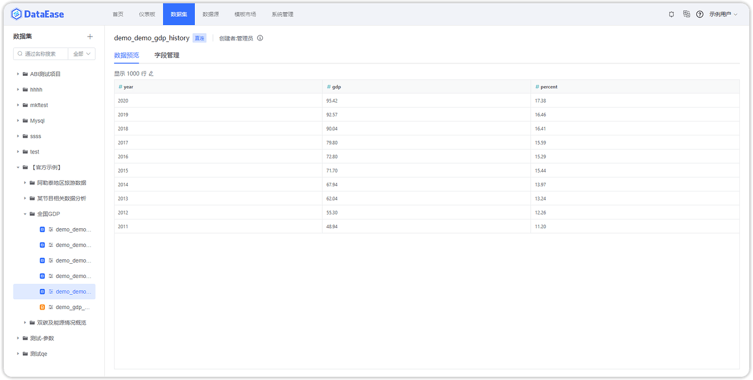Expand the 双碳及能源情况概览 folder arrow

[x=25, y=323]
